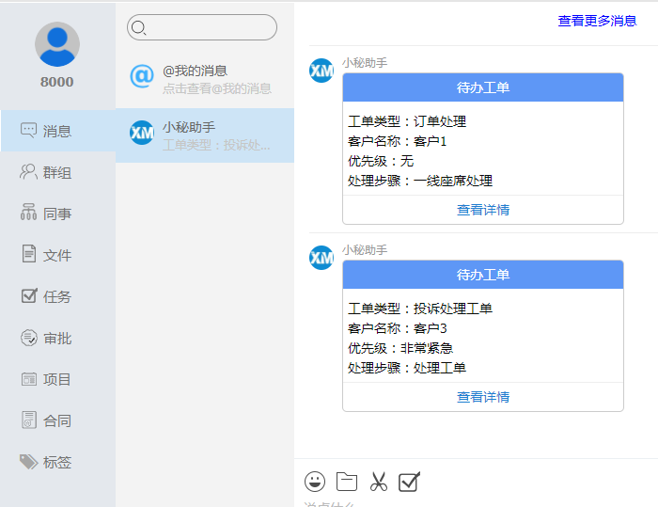Click inside the search input field
658x507 pixels.
coord(211,27)
